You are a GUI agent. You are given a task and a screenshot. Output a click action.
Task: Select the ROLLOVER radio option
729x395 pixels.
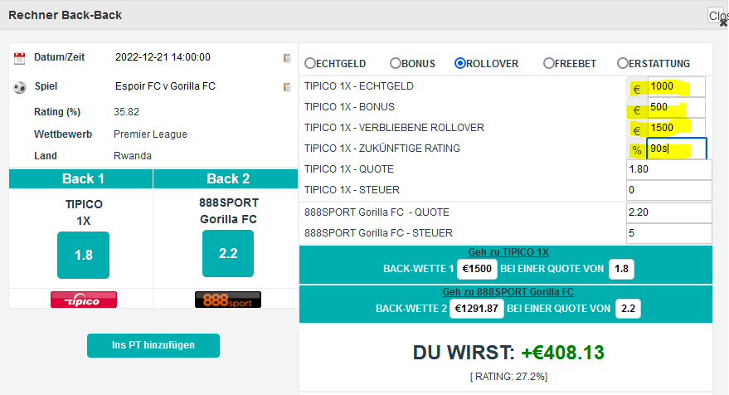coord(459,63)
